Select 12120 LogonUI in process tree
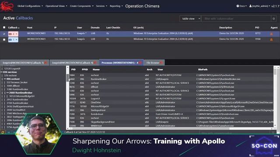 click(12, 68)
